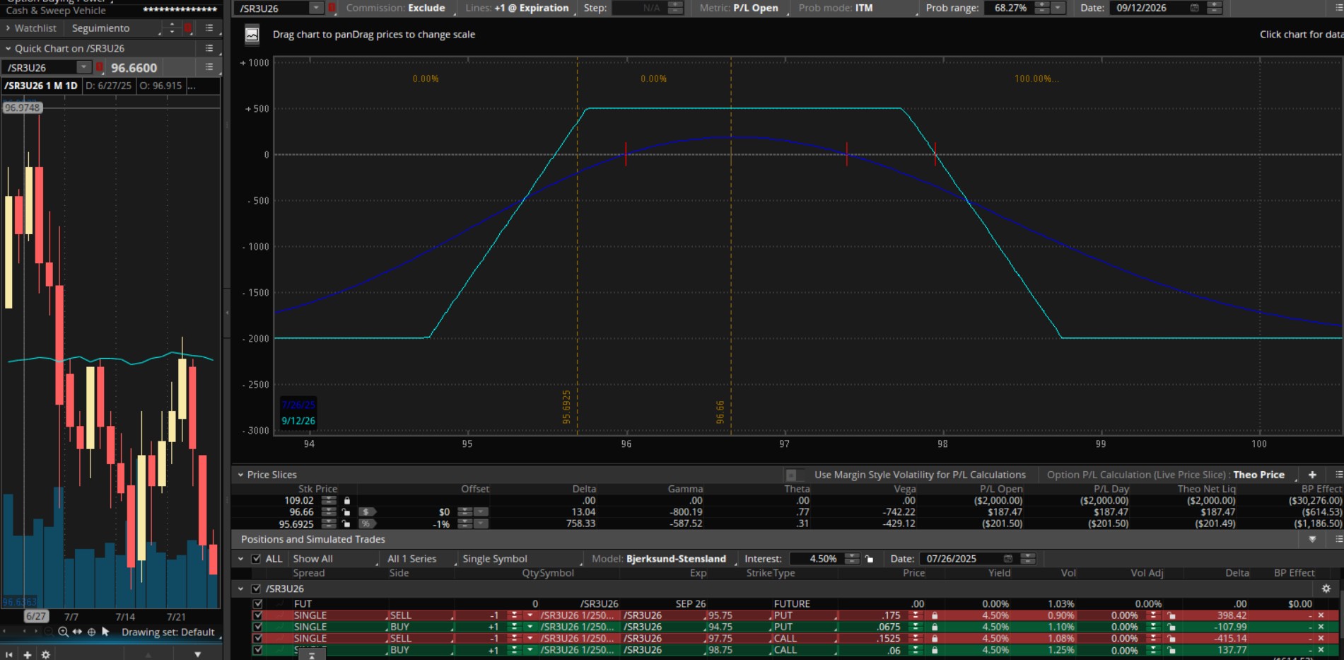
Task: Click the chart snapshot icon above risk graph
Action: (x=252, y=35)
